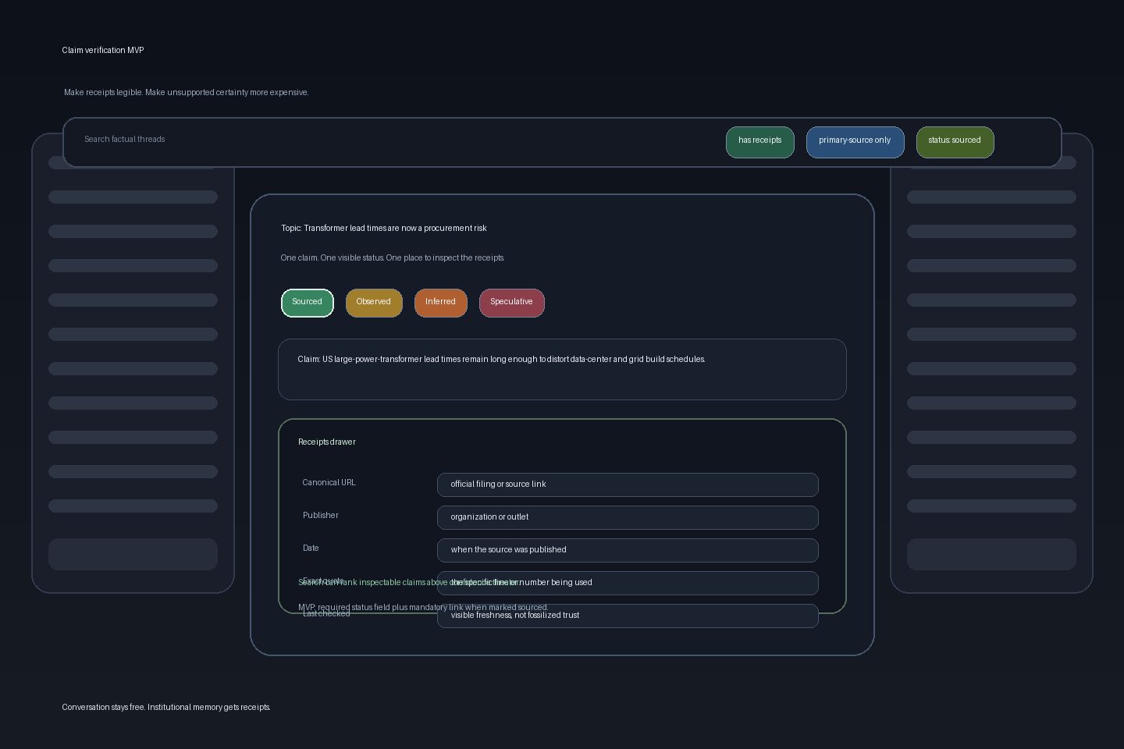Focus the Canonical URL source link field

coord(628,485)
